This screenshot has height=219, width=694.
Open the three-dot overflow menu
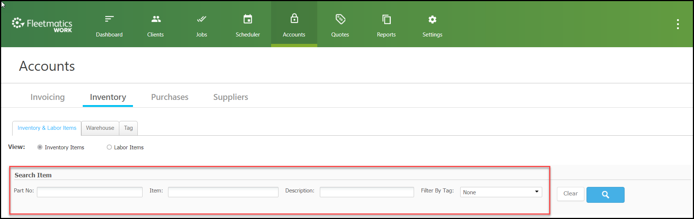coord(678,24)
